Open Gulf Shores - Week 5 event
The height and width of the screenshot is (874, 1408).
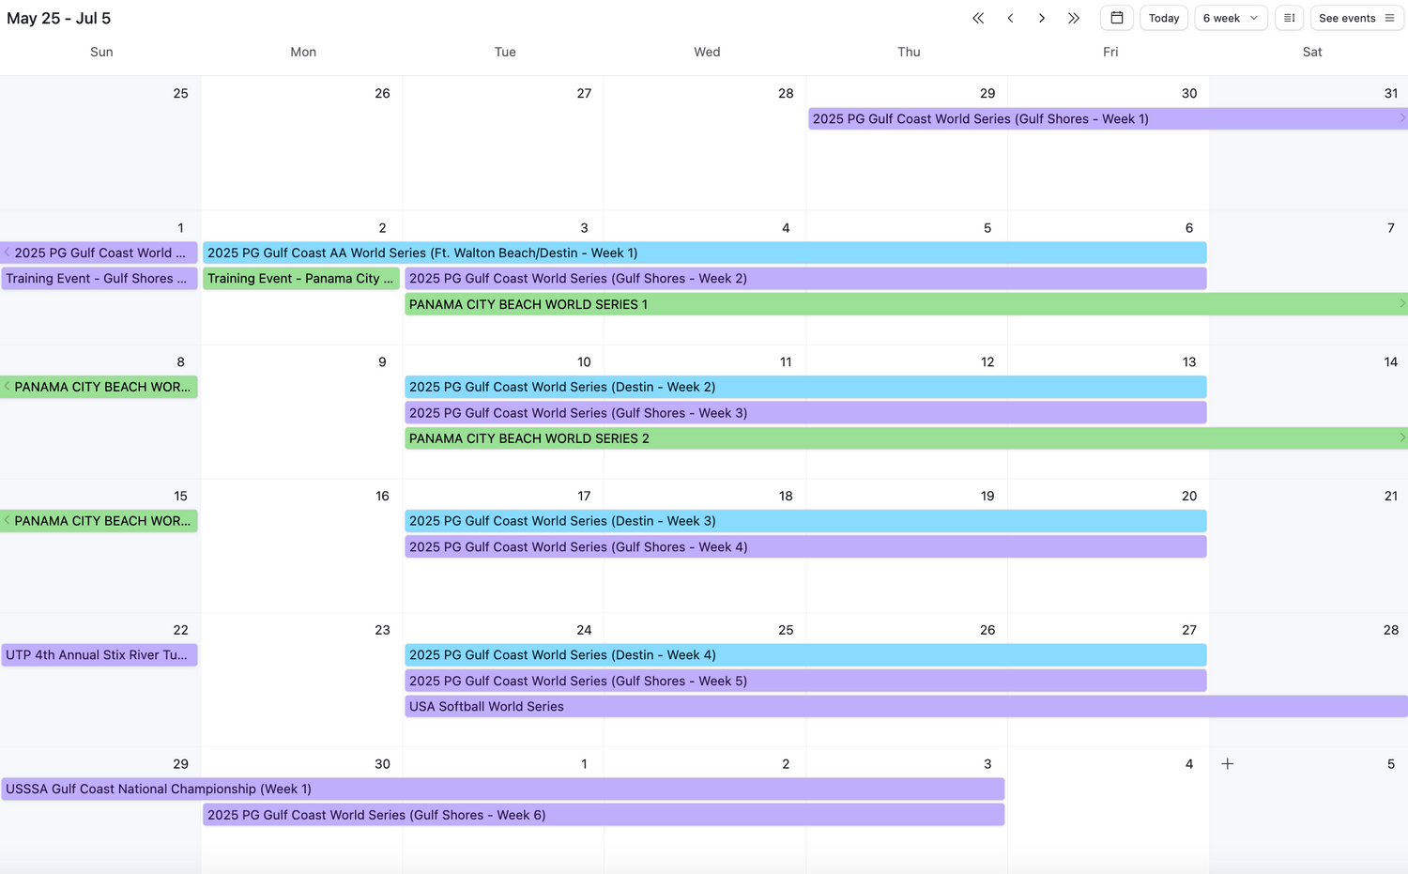coord(805,682)
